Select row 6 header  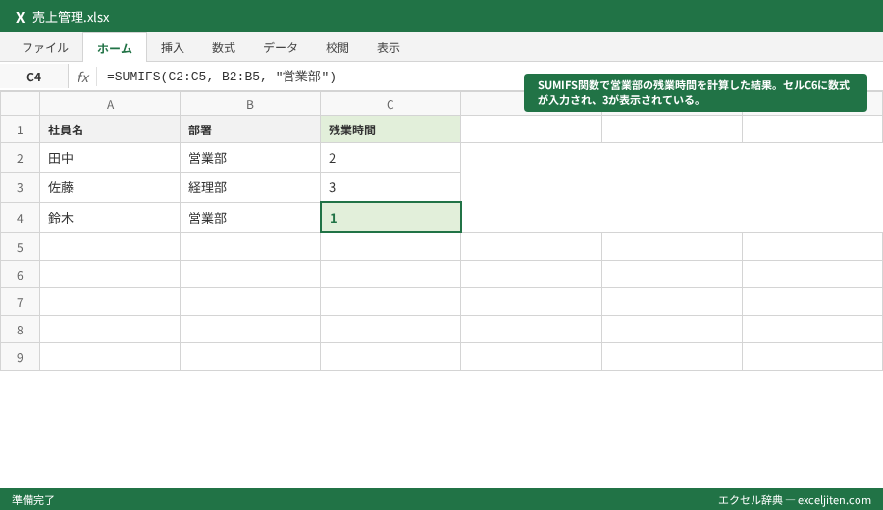(20, 275)
